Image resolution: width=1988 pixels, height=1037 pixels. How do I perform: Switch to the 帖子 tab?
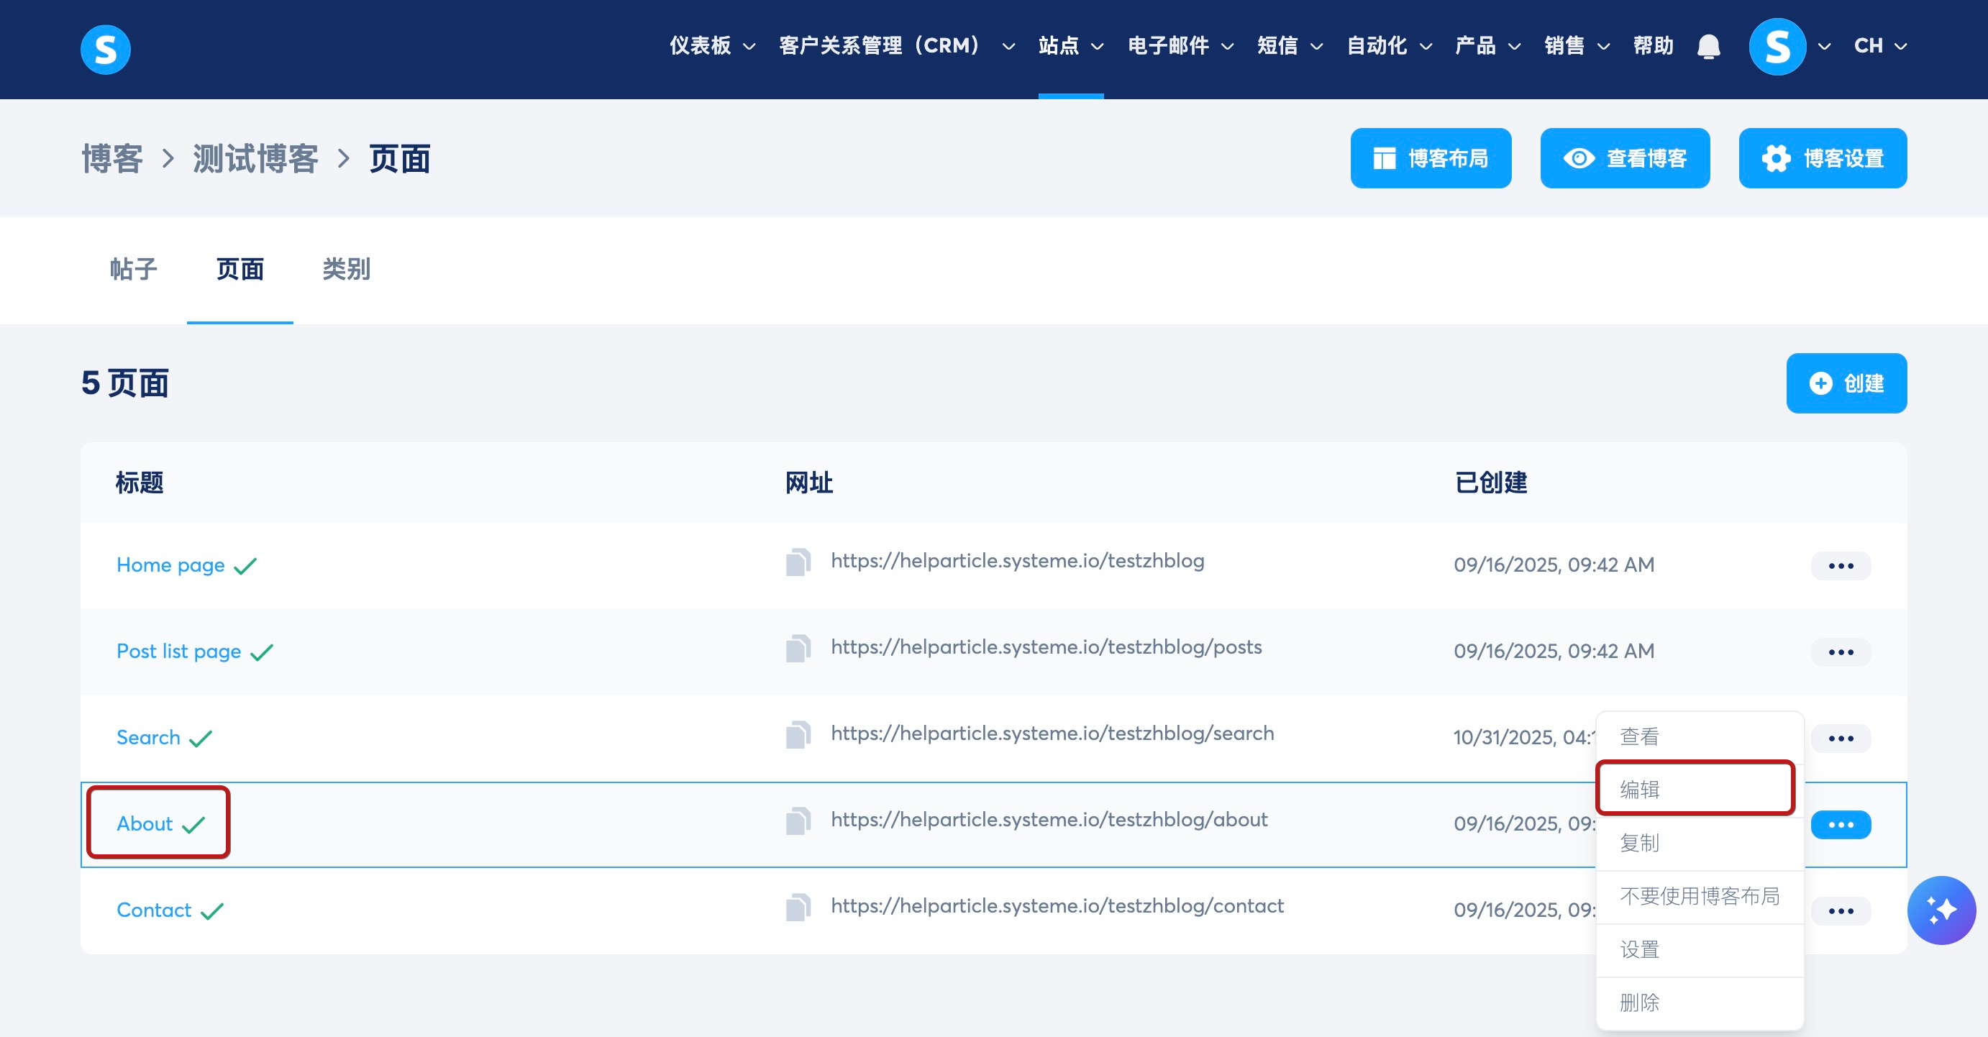pos(134,269)
